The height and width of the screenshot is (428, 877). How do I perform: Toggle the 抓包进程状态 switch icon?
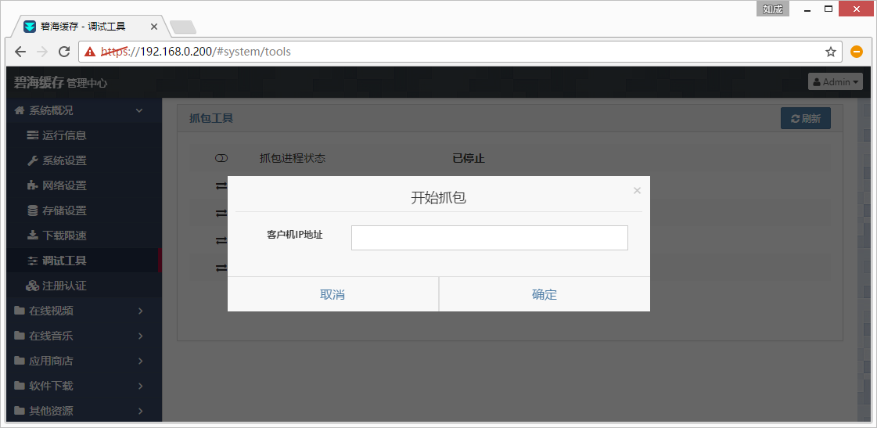pyautogui.click(x=221, y=159)
